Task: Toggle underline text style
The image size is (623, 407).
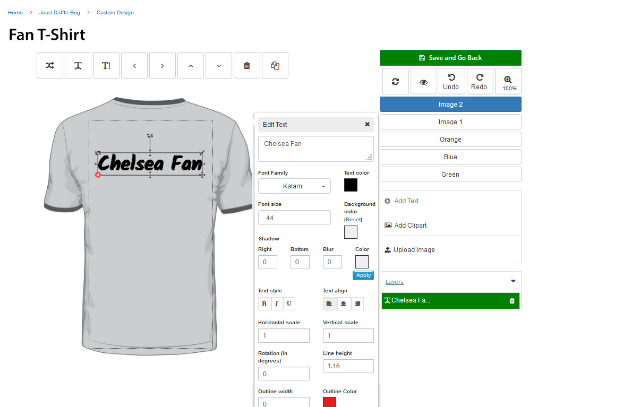Action: [289, 304]
